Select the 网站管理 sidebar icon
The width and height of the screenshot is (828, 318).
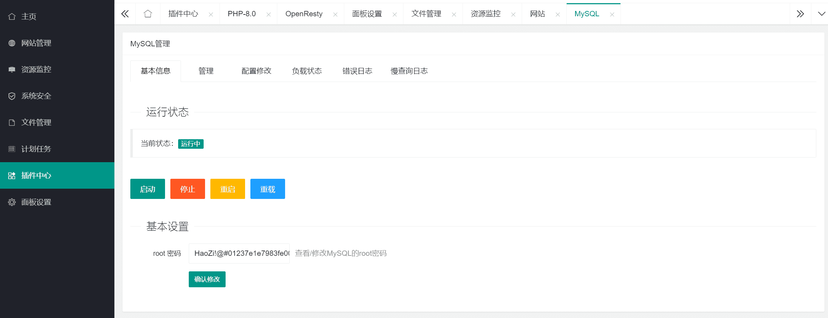[x=12, y=43]
